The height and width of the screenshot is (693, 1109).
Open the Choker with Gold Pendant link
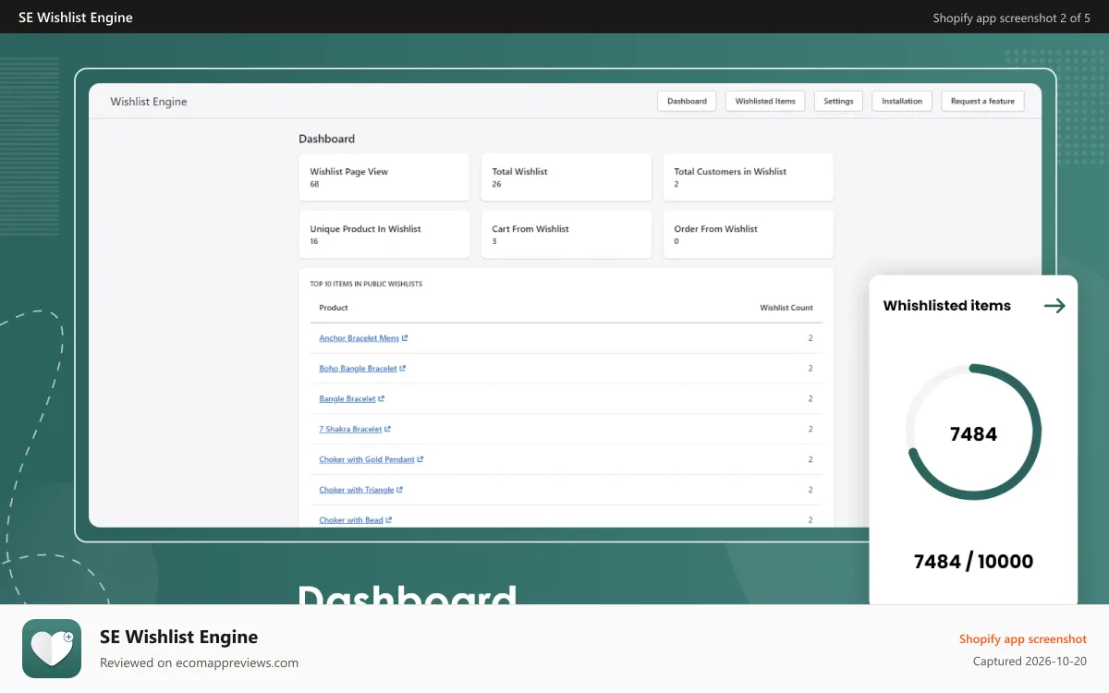click(x=367, y=460)
